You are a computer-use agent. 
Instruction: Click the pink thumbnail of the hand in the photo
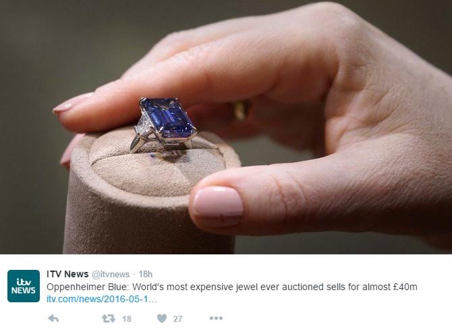point(218,206)
